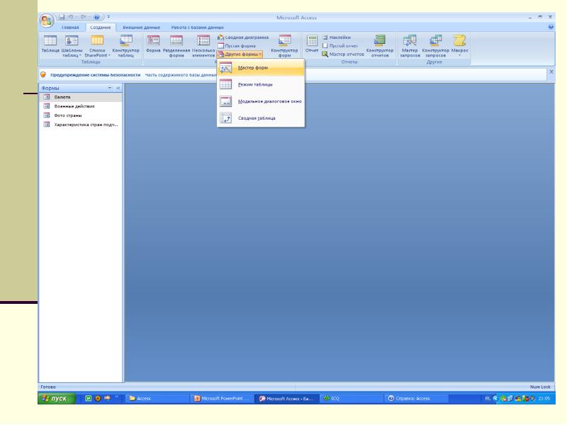Open the Работа с базами данных tab
The width and height of the screenshot is (567, 425).
198,28
